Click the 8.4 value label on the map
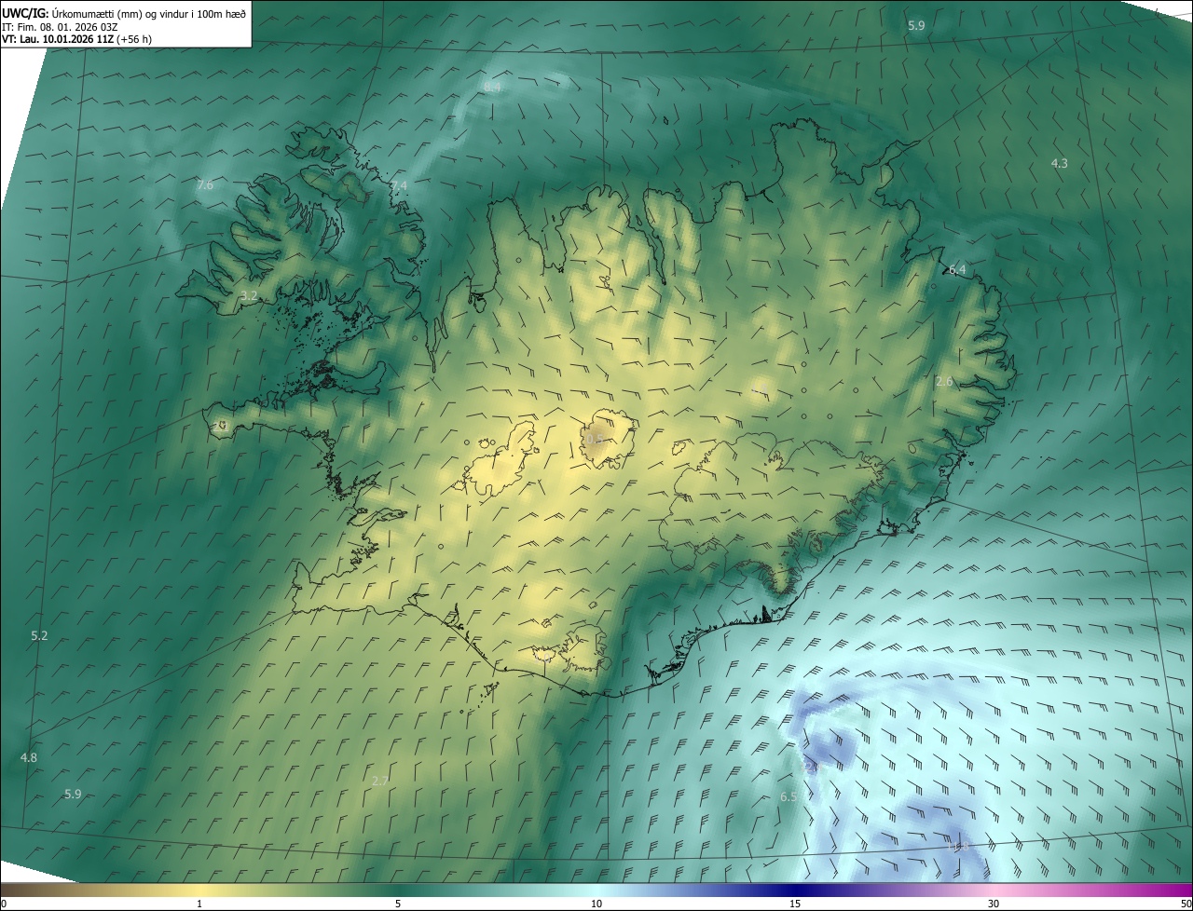Screen dimensions: 1193x911 pos(492,87)
